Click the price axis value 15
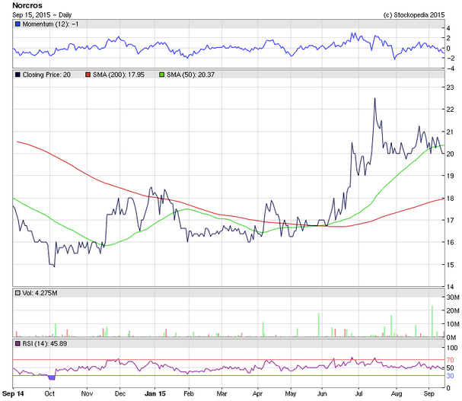 [451, 265]
